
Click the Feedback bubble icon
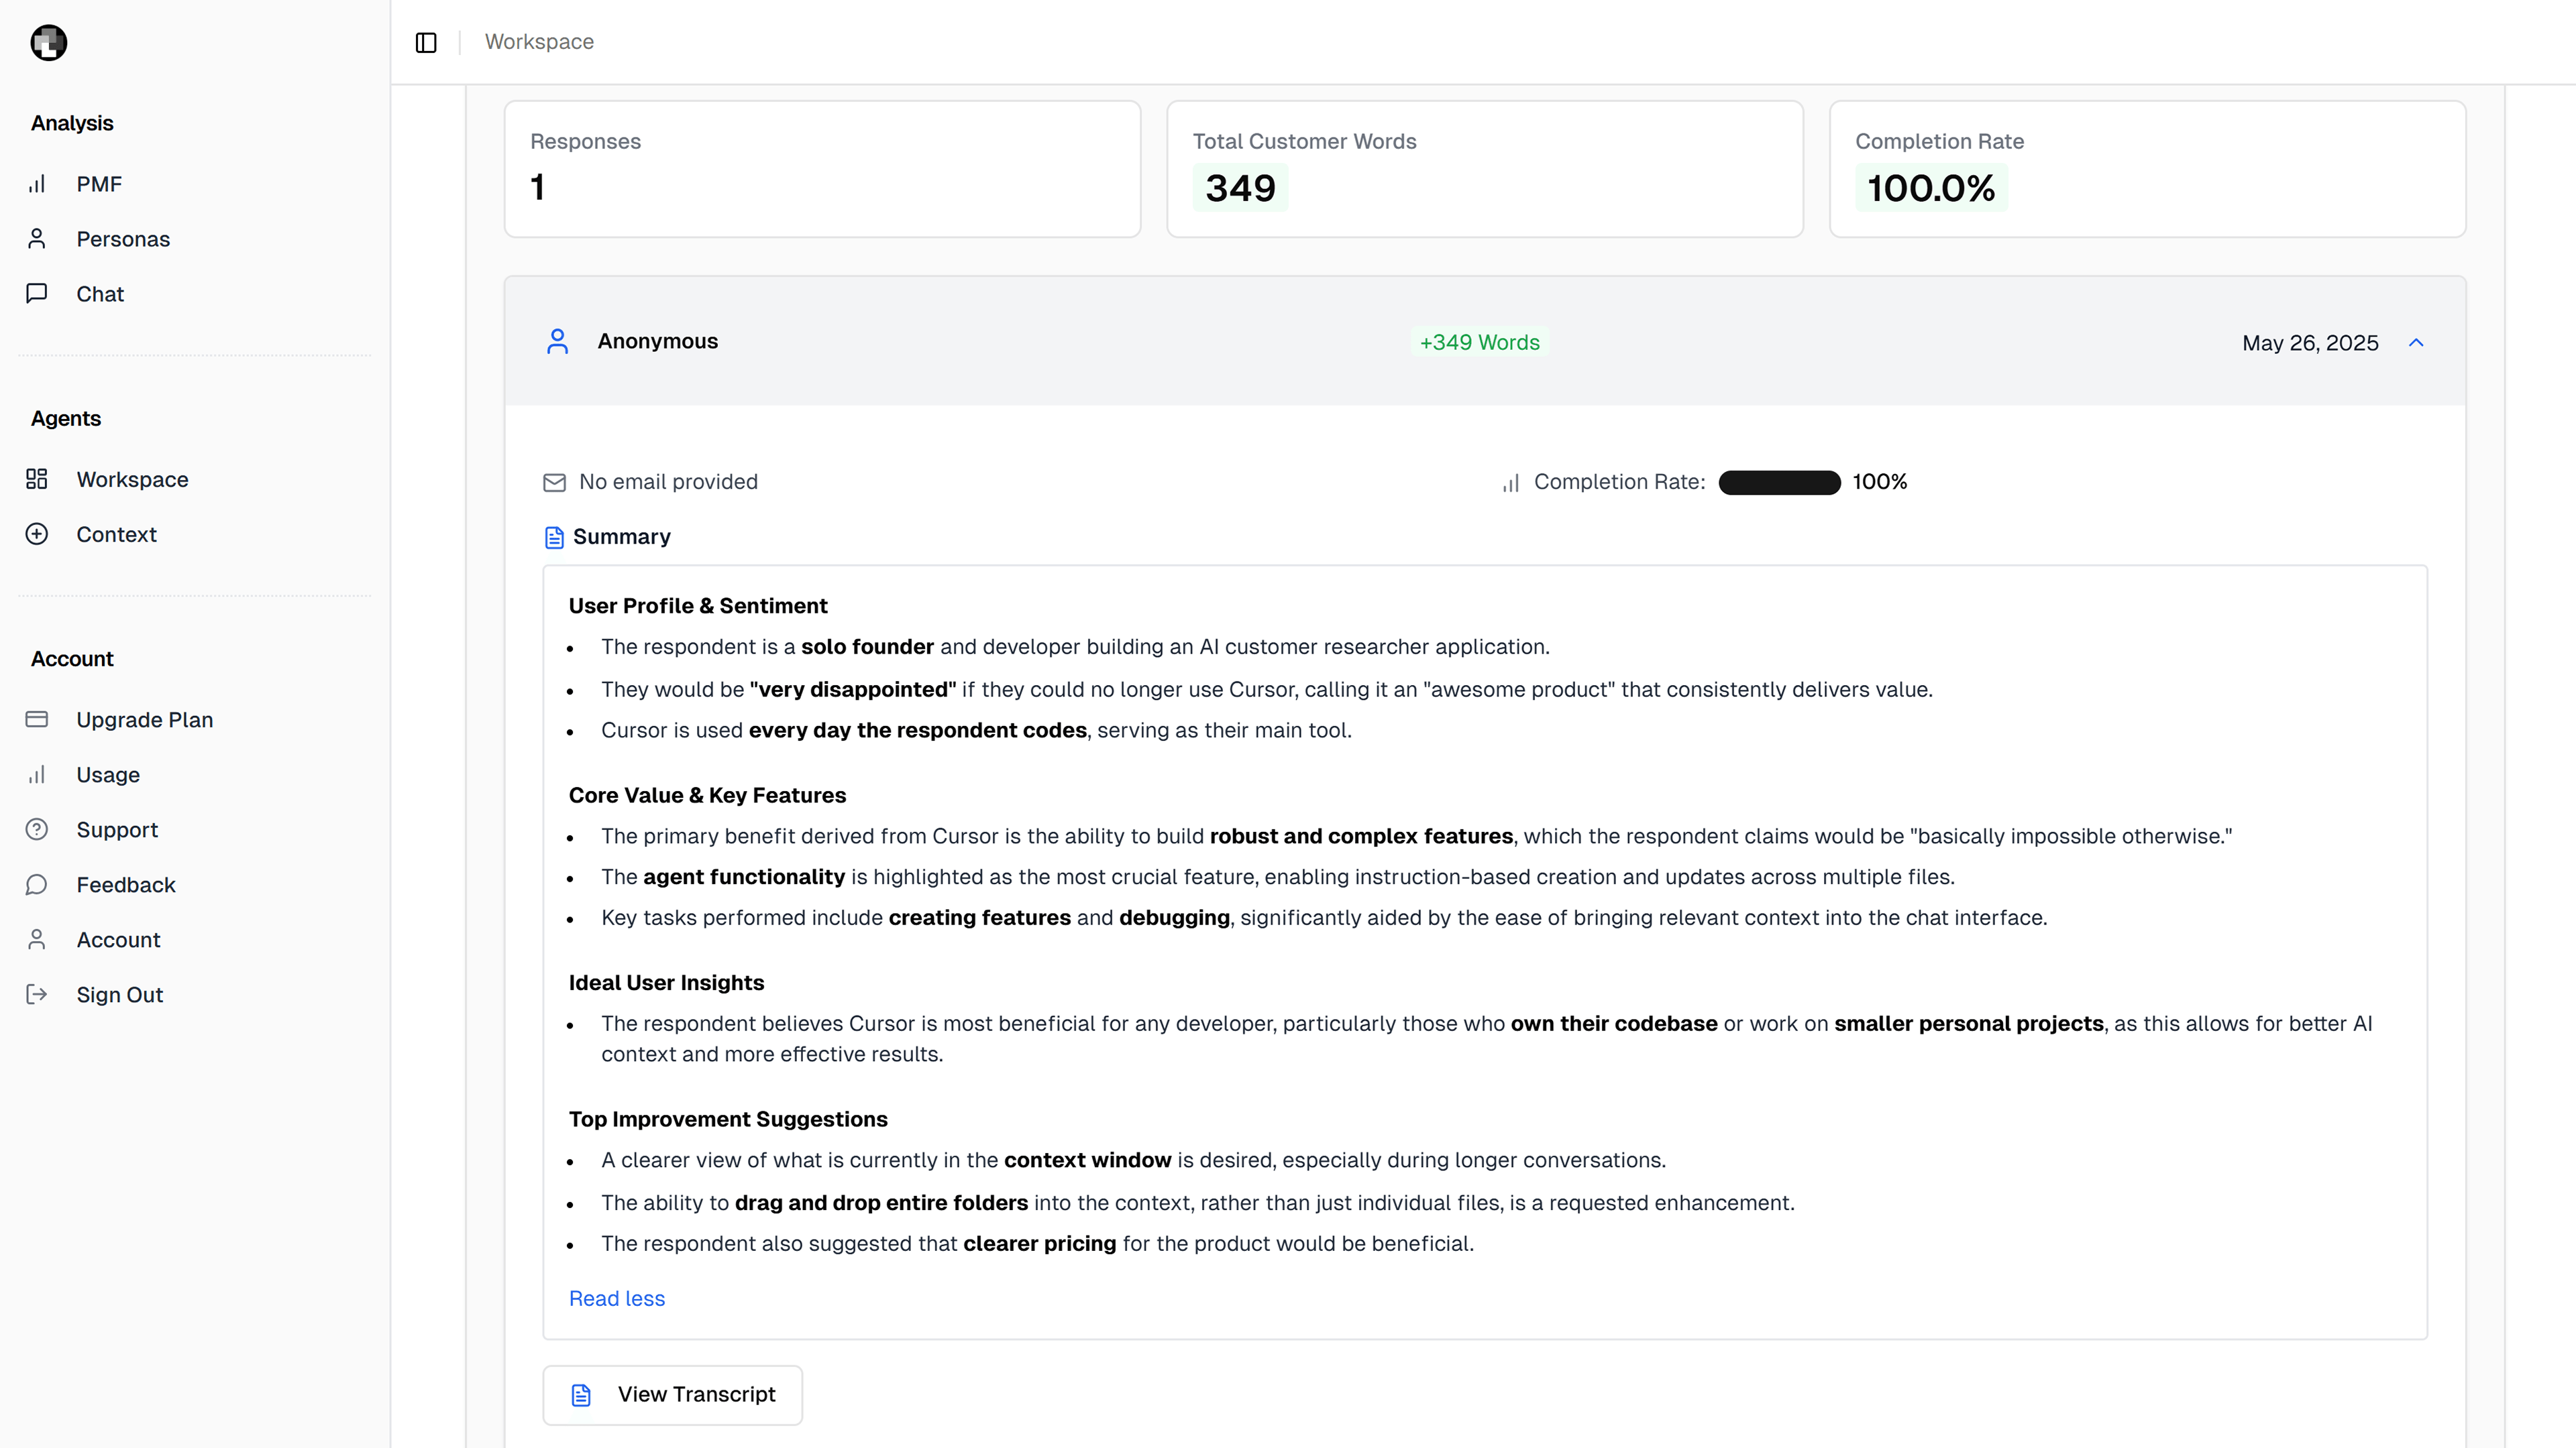point(37,884)
